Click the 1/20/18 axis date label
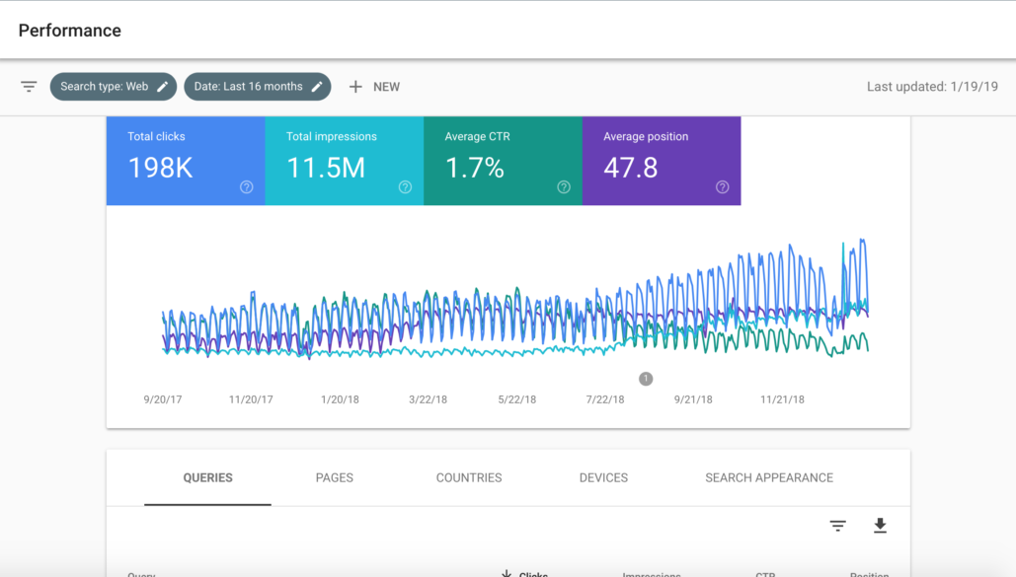The width and height of the screenshot is (1016, 577). pos(341,399)
